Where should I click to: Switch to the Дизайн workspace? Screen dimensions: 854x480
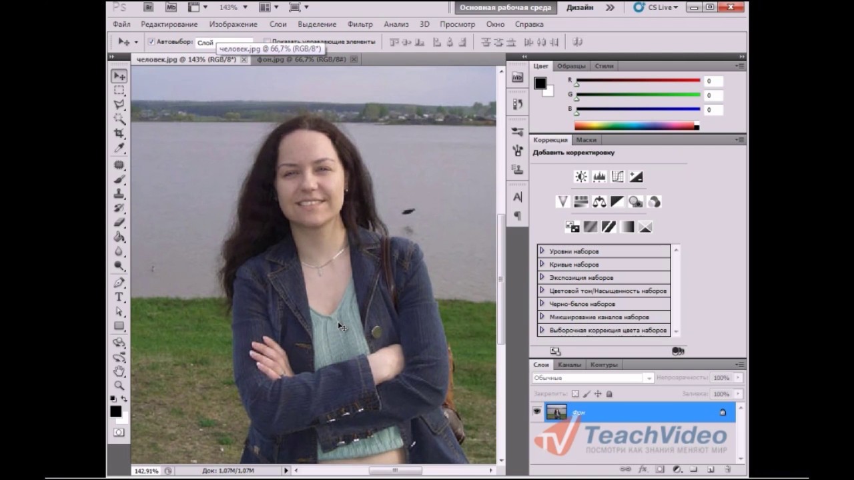pyautogui.click(x=580, y=7)
